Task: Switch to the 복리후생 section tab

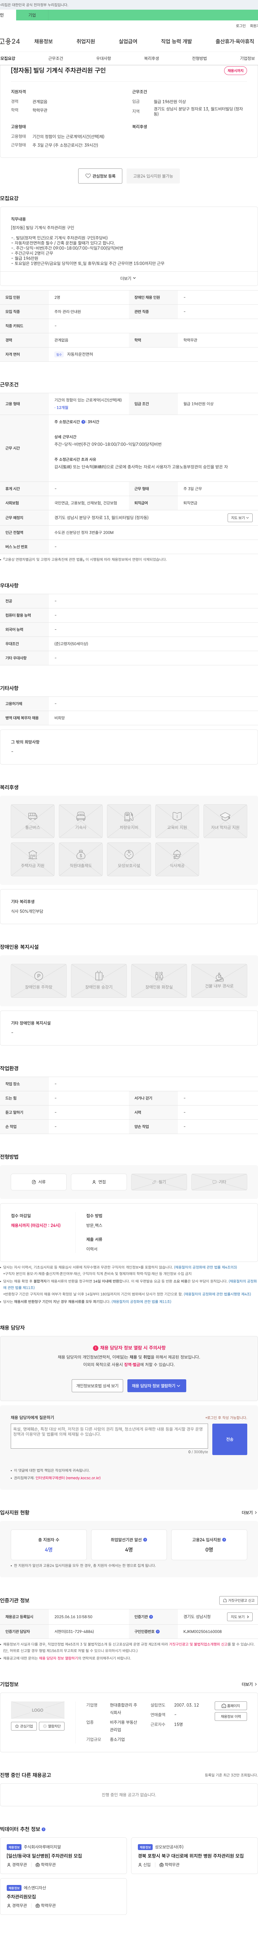Action: (151, 58)
